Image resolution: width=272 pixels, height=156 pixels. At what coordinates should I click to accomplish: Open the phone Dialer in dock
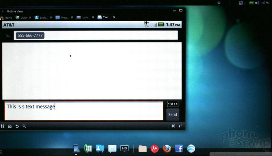click(x=88, y=149)
